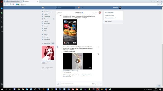
Task: Open the user account dropdown
Action: pyautogui.click(x=118, y=8)
